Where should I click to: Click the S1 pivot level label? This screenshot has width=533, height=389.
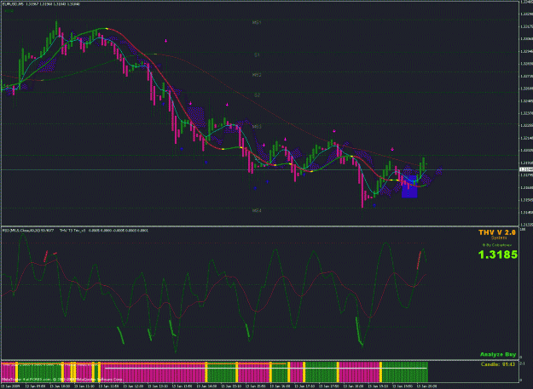pos(257,54)
